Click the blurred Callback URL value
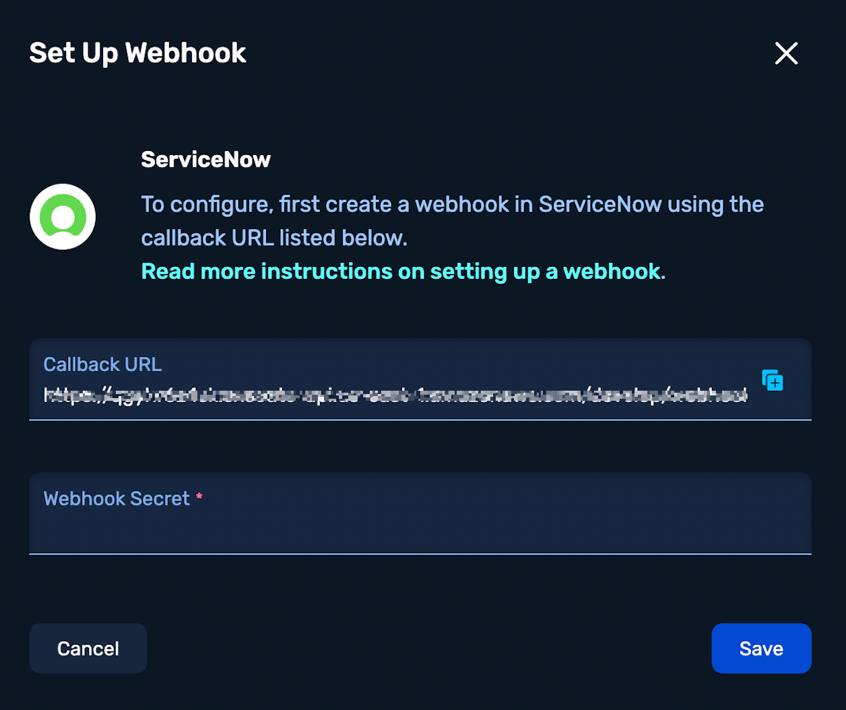This screenshot has width=846, height=710. click(395, 395)
